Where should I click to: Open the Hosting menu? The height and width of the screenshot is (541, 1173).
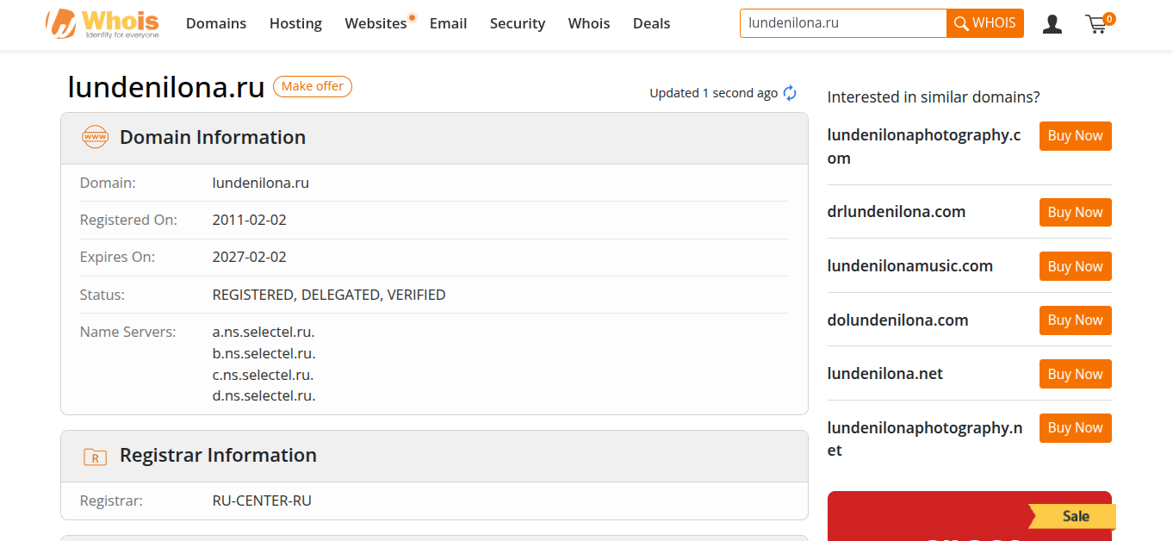click(295, 23)
